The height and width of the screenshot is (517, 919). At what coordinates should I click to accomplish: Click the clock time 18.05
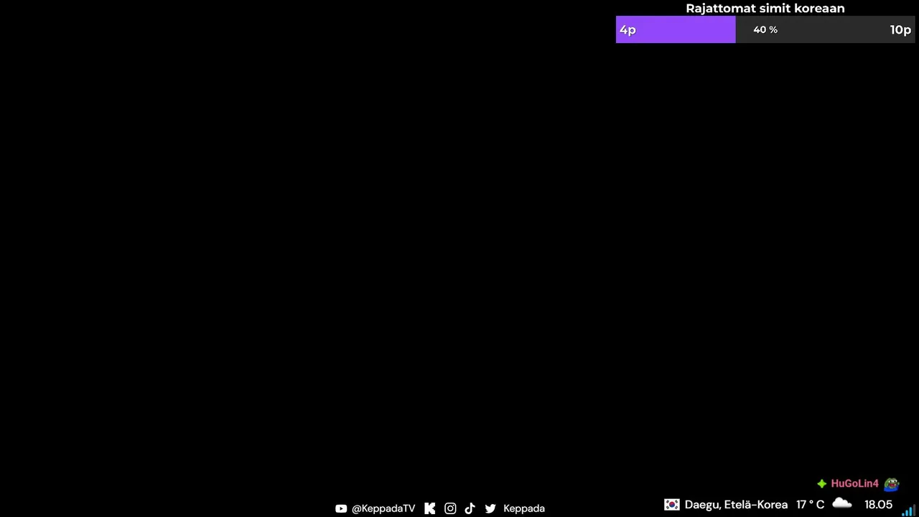coord(878,505)
